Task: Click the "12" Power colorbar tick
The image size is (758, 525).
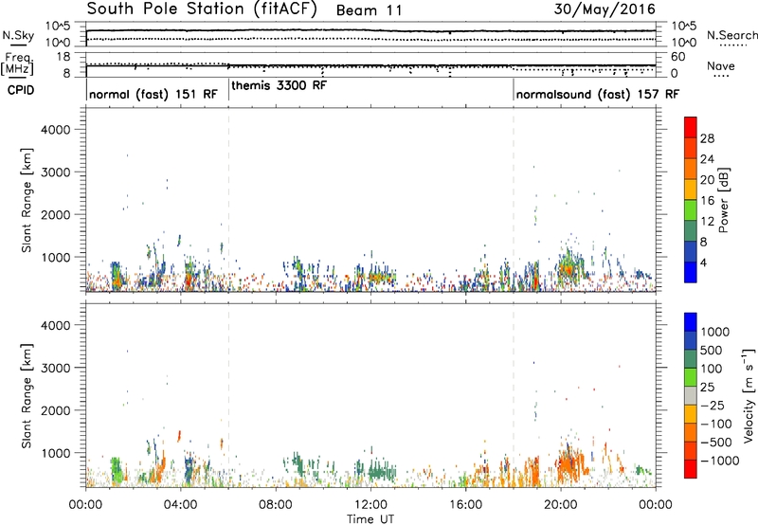Action: pyautogui.click(x=707, y=222)
